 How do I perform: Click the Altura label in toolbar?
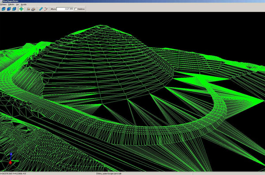[x=53, y=9]
